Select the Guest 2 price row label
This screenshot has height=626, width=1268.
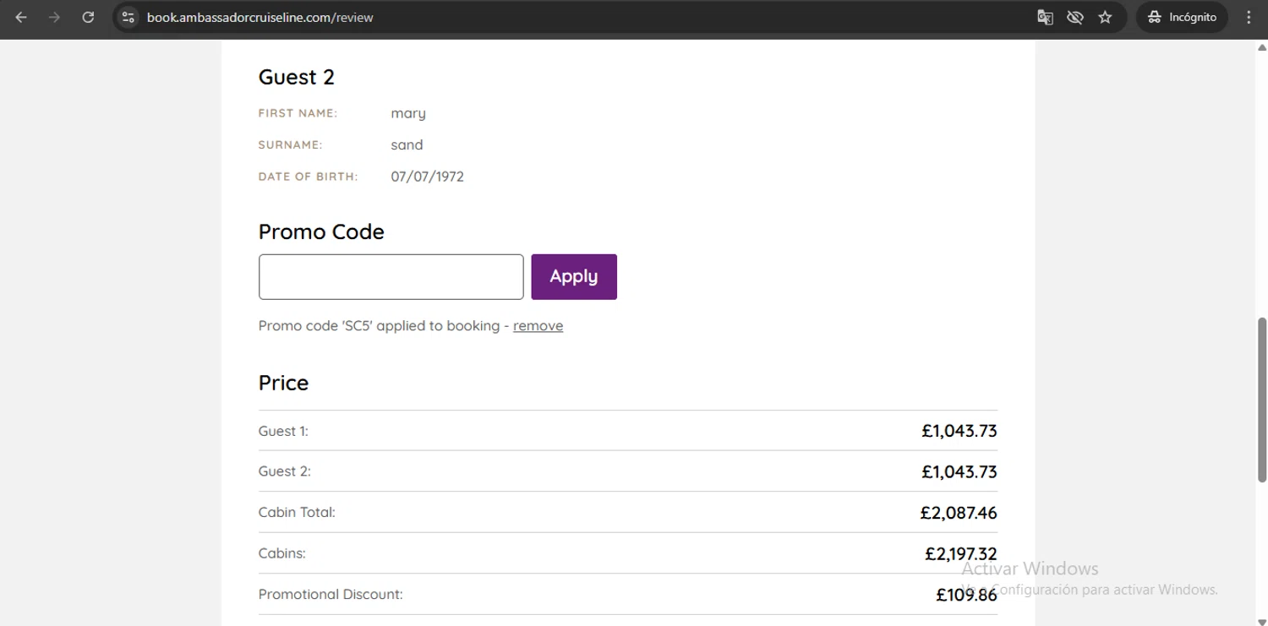(284, 471)
